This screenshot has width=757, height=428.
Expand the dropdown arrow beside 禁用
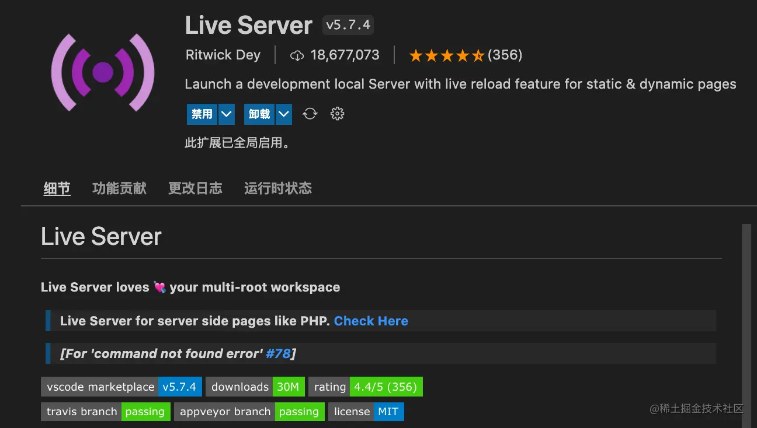coord(227,114)
